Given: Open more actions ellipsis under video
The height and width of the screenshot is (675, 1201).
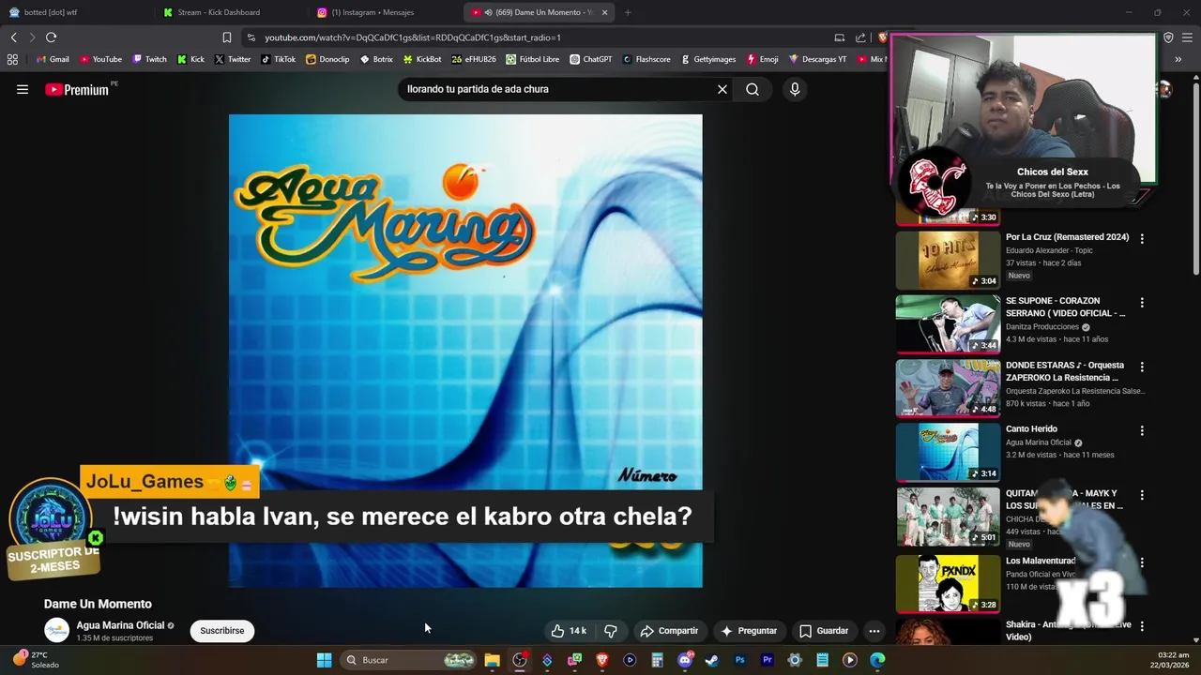Looking at the screenshot, I should pos(874,631).
